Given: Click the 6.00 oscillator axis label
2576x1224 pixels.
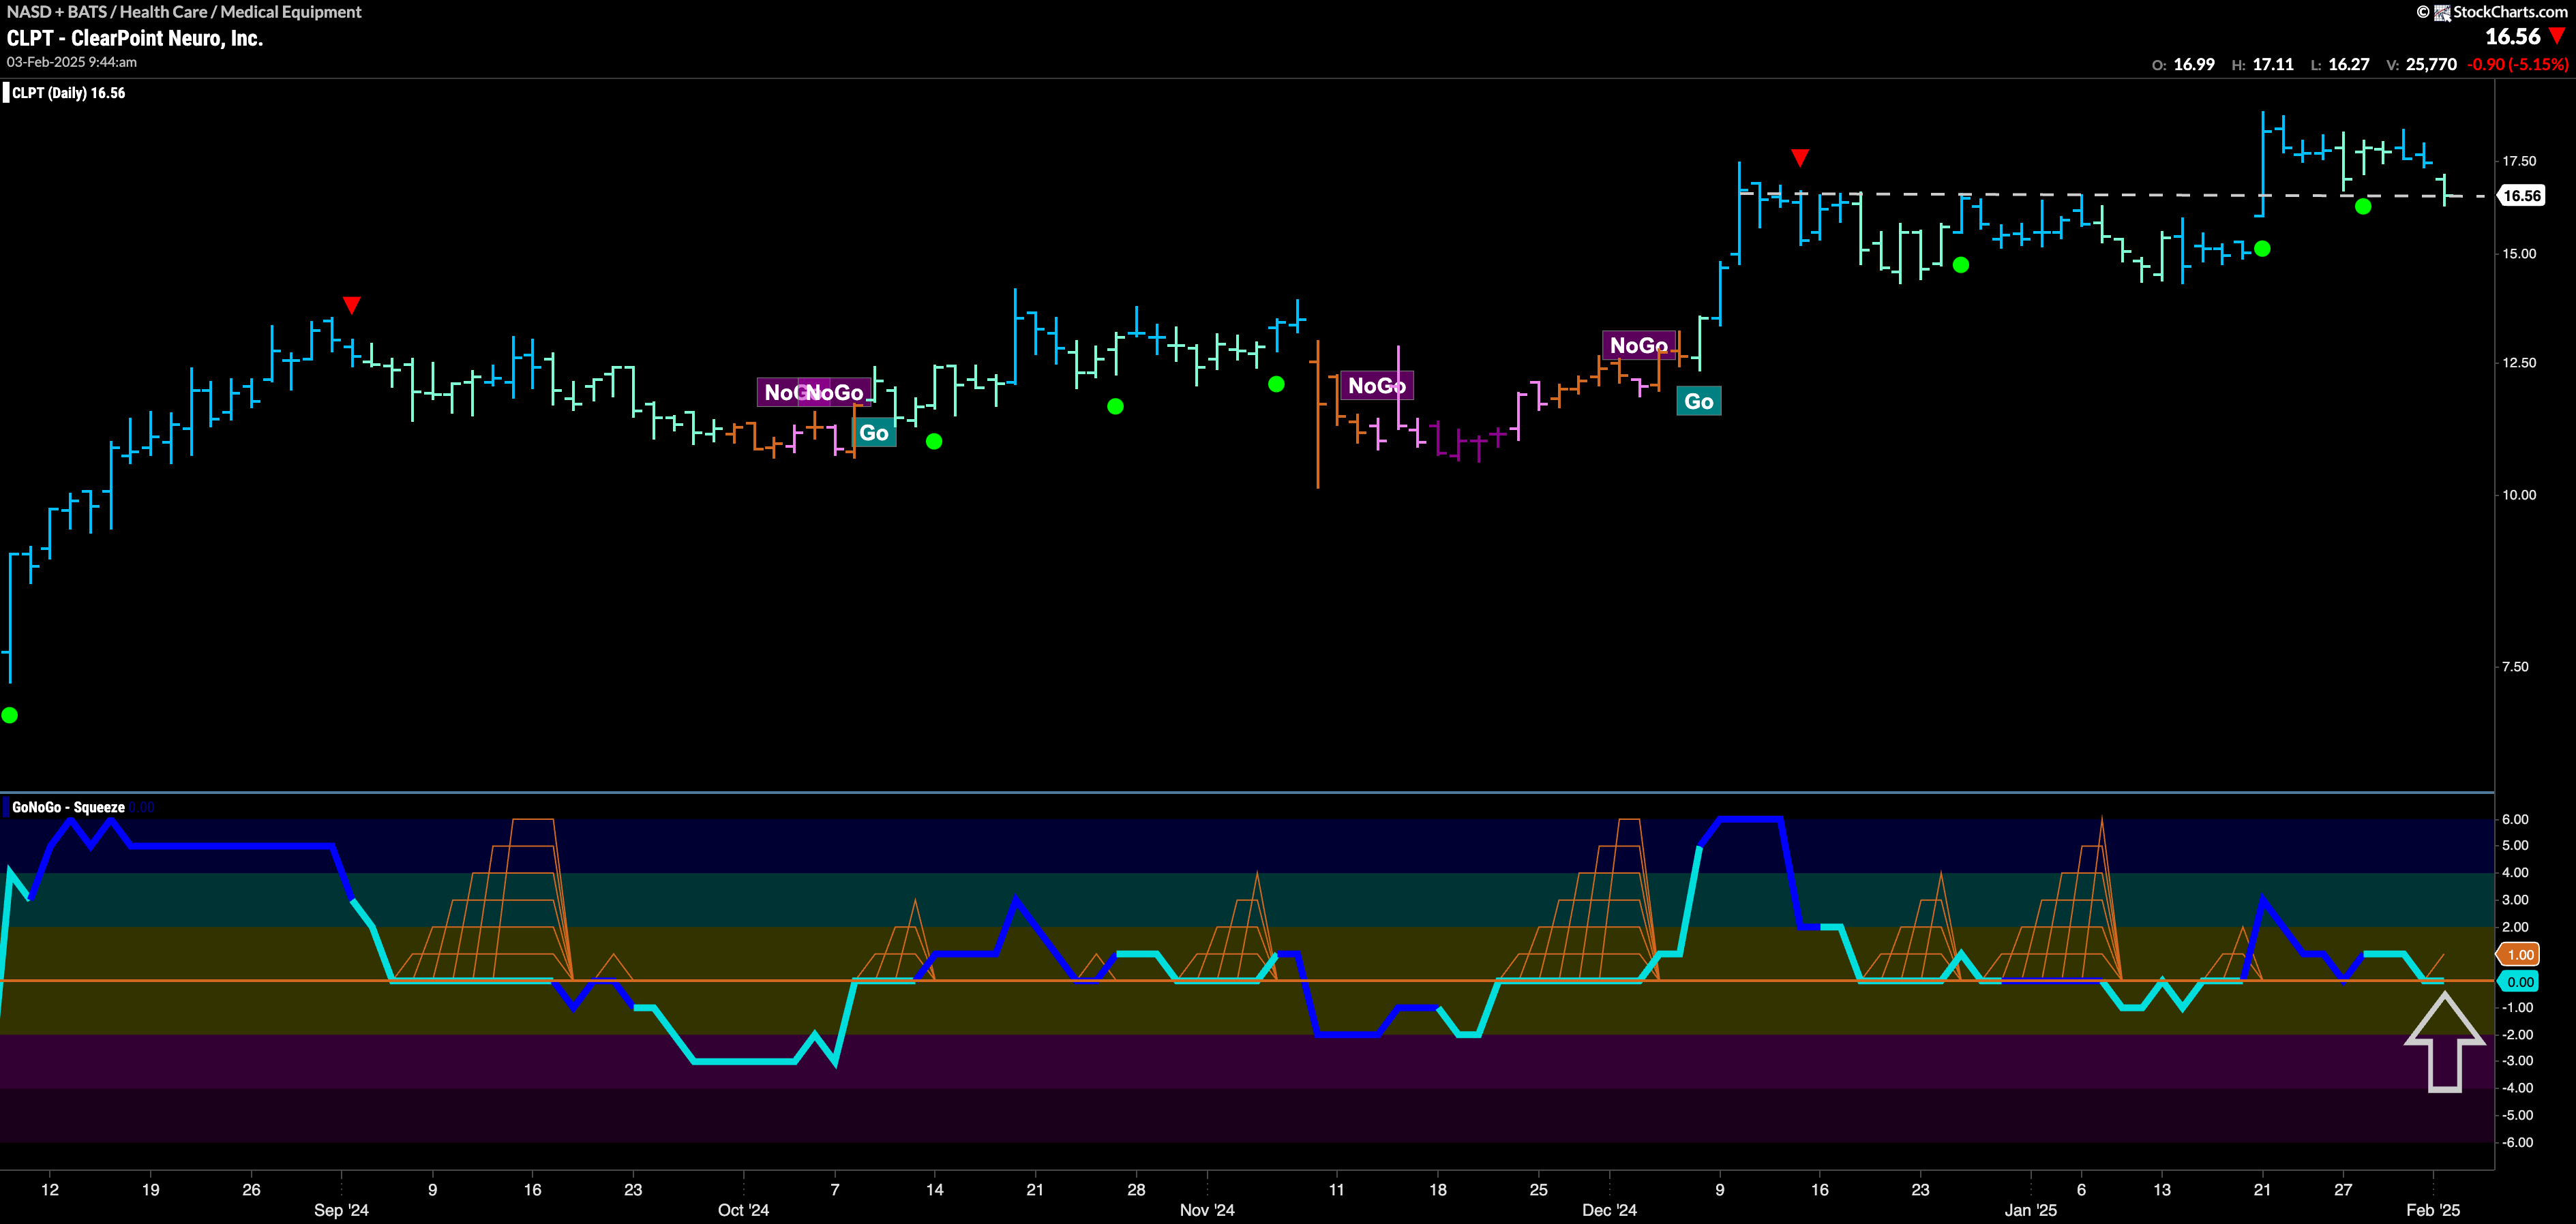Looking at the screenshot, I should point(2515,819).
